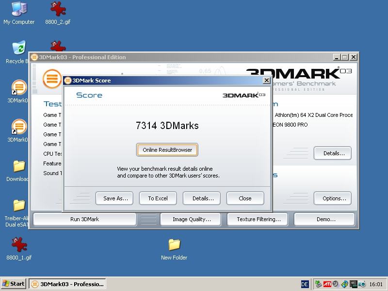Open system Details in main window
The image size is (388, 291).
tap(333, 153)
